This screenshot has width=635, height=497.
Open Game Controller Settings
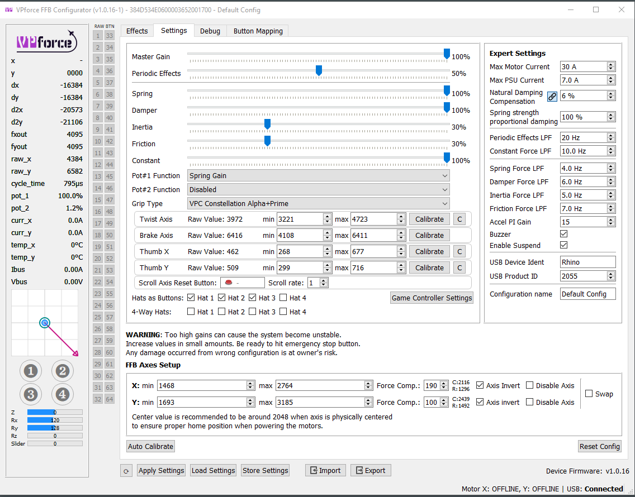(x=432, y=298)
